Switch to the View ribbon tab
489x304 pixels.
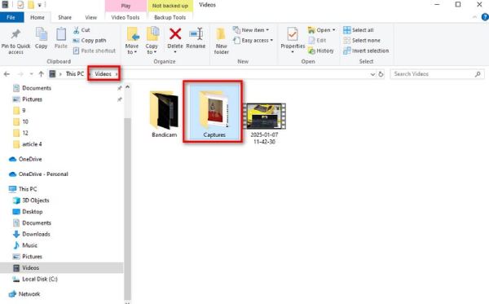pos(90,17)
